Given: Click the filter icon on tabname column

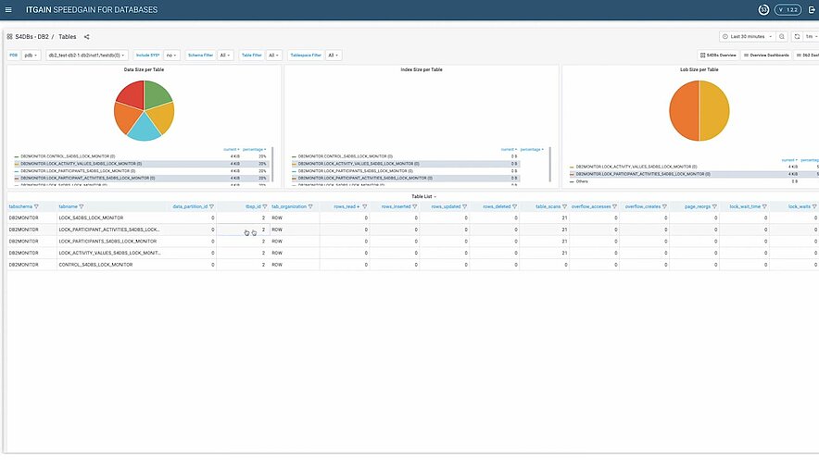Looking at the screenshot, I should pyautogui.click(x=82, y=206).
